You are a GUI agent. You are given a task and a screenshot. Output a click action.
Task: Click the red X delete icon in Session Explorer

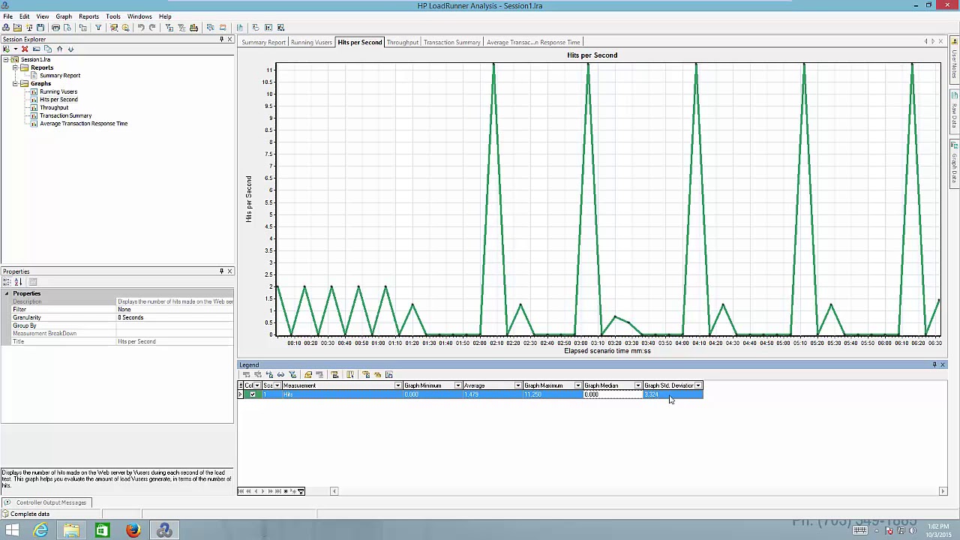[x=25, y=49]
